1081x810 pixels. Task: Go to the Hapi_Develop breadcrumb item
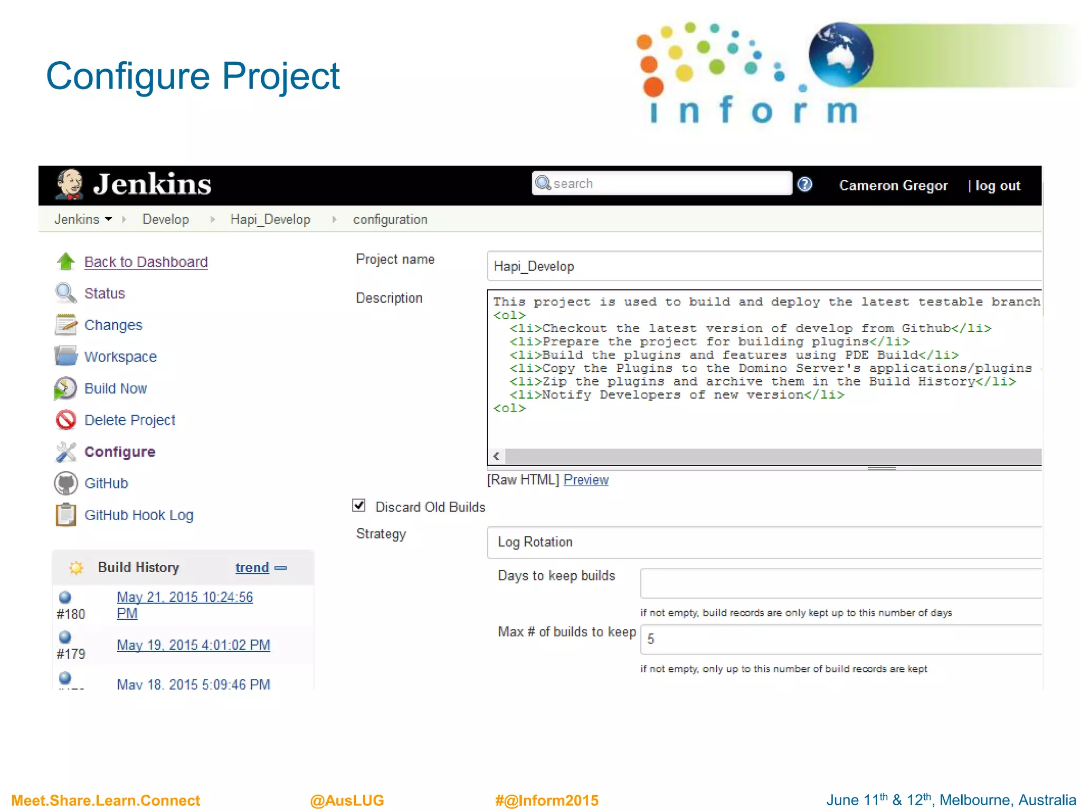coord(270,219)
